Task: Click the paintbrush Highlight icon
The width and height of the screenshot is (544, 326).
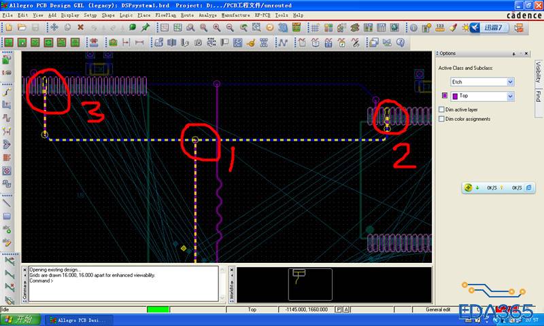Action: (453, 28)
